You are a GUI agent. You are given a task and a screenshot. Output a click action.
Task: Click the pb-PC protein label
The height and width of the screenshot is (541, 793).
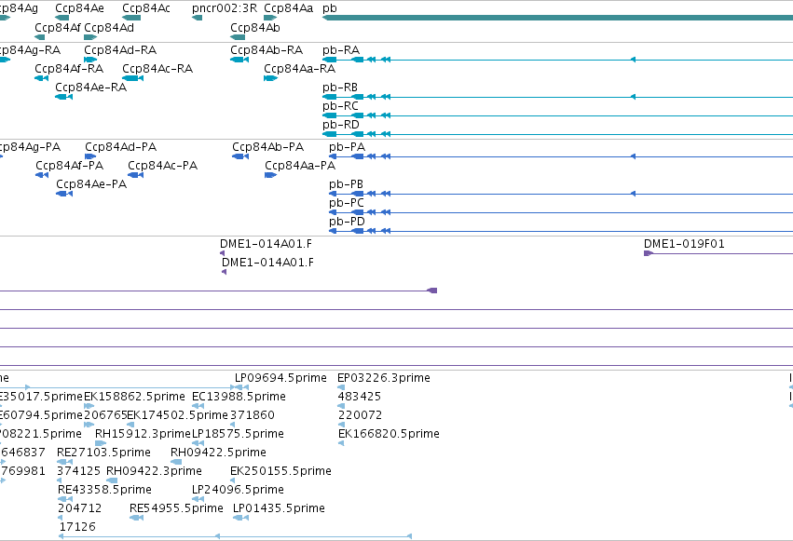click(347, 203)
